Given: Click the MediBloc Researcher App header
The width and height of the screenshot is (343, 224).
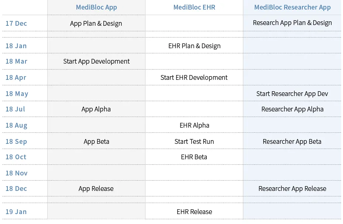Looking at the screenshot, I should click(x=292, y=7).
